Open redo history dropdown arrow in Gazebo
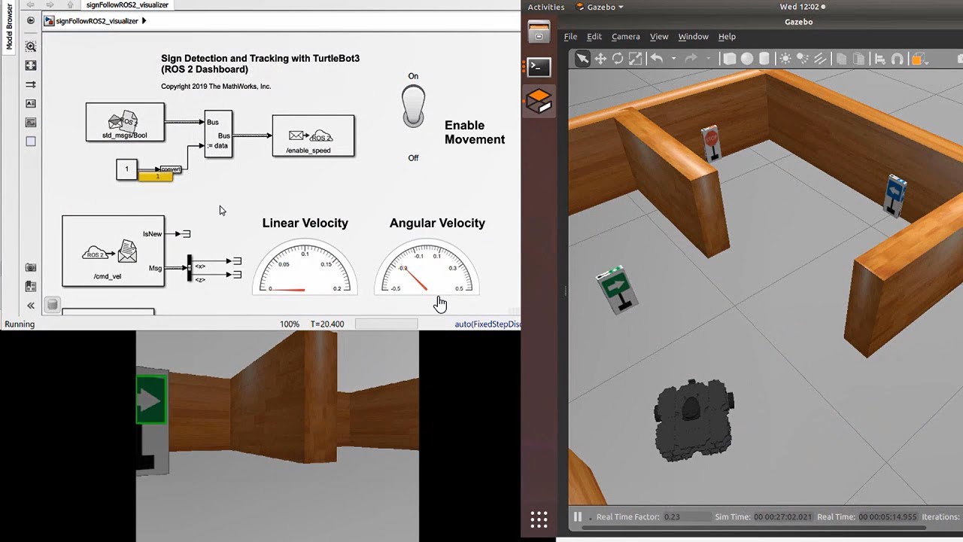The height and width of the screenshot is (542, 963). 709,59
